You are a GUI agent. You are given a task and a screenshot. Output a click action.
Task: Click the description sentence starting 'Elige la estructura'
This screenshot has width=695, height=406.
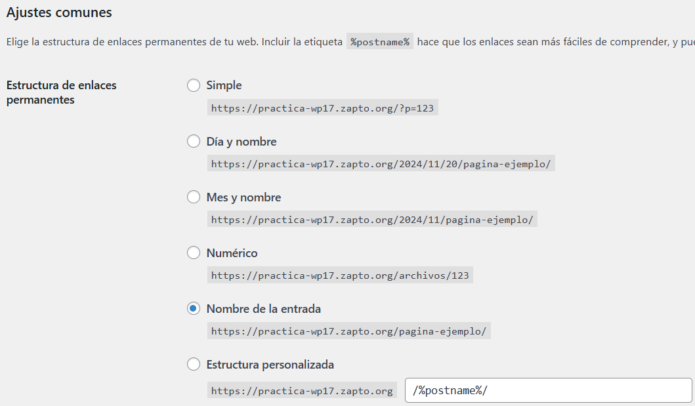coord(174,42)
